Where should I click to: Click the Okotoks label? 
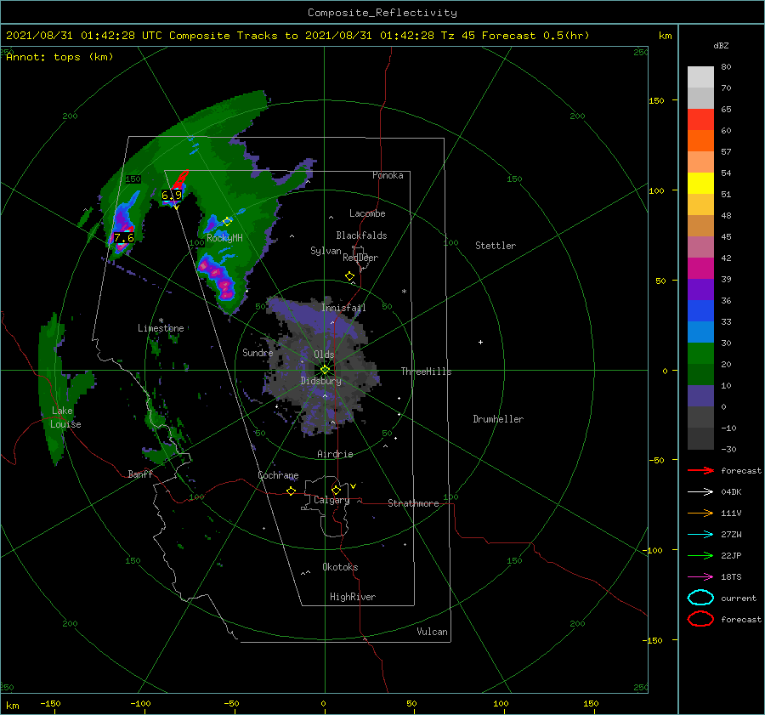[x=340, y=567]
